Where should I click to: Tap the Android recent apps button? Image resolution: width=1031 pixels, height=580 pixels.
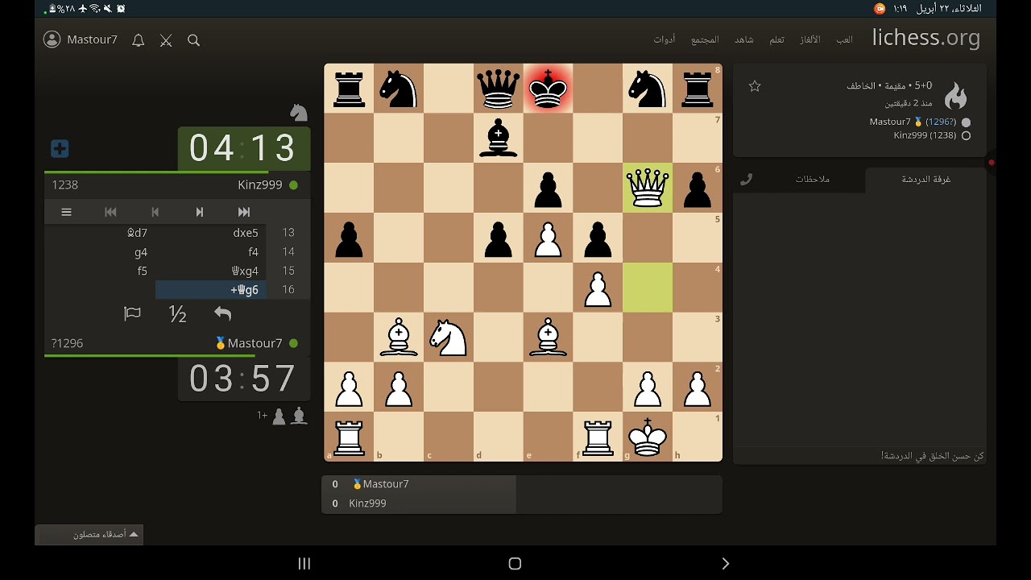(x=304, y=563)
